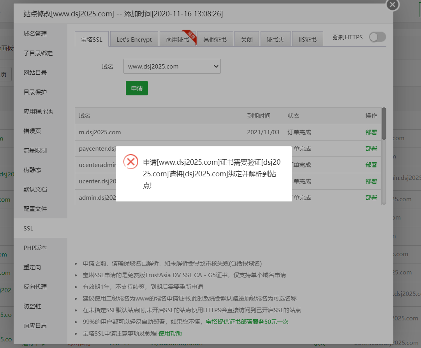The image size is (421, 348).
Task: Click the red error icon in popup
Action: point(131,162)
